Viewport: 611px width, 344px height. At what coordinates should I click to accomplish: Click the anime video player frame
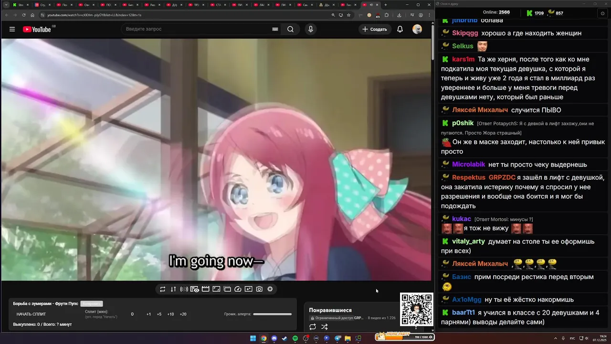[x=216, y=160]
